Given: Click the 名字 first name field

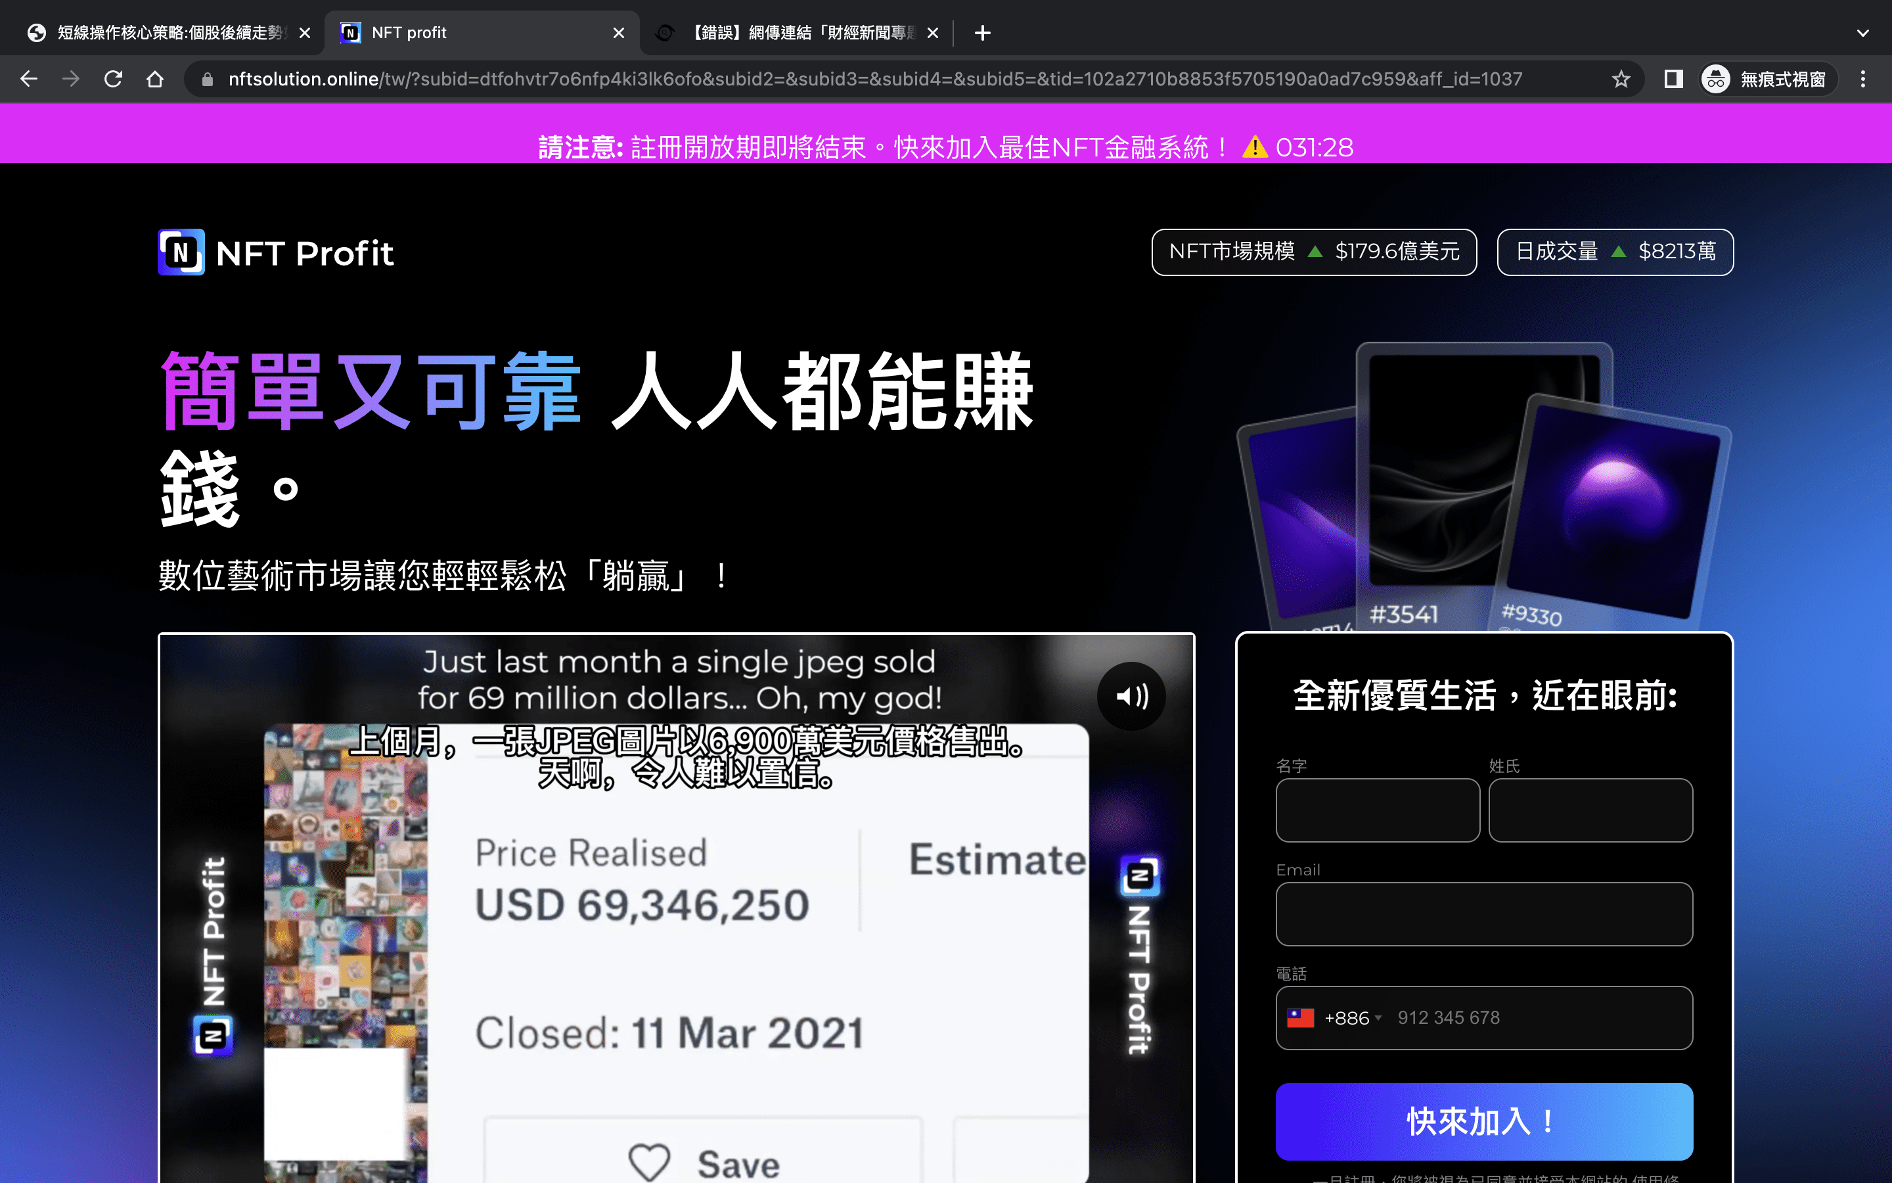Looking at the screenshot, I should [1378, 810].
